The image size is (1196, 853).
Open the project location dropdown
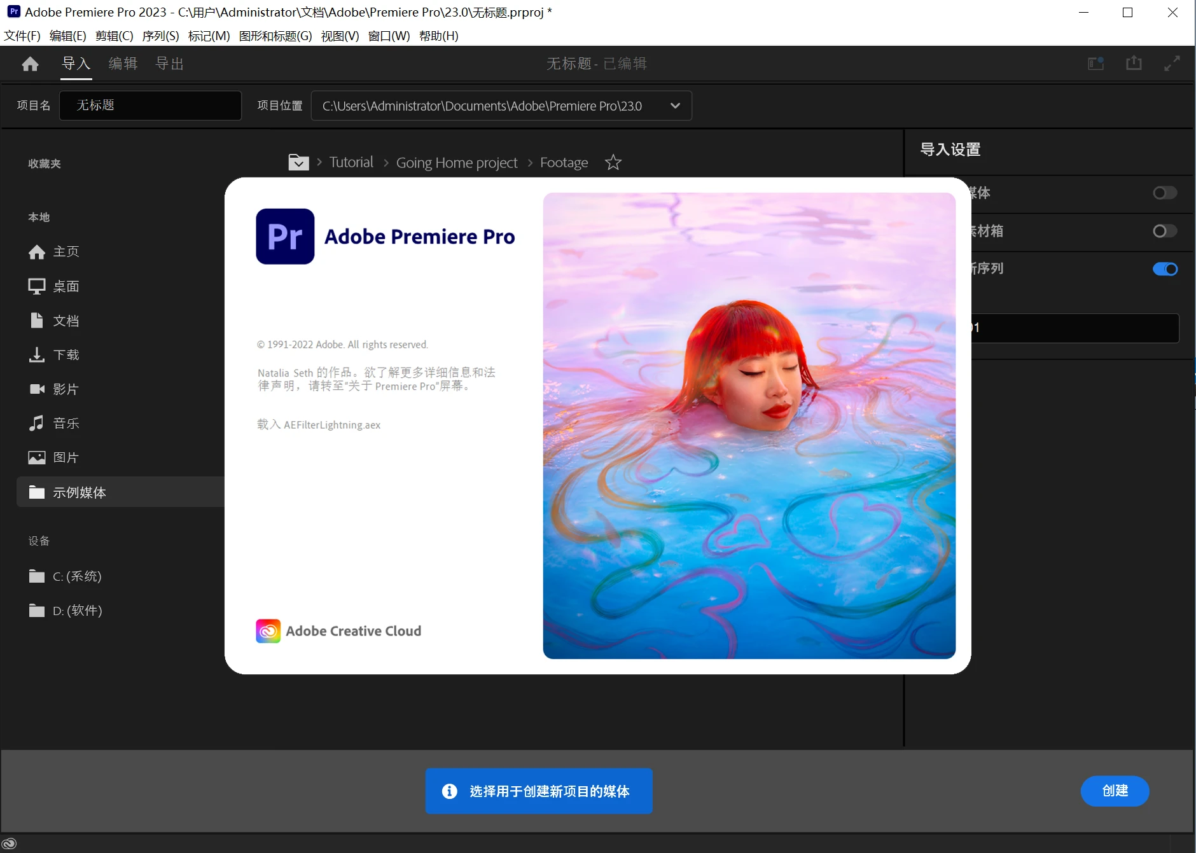(676, 106)
